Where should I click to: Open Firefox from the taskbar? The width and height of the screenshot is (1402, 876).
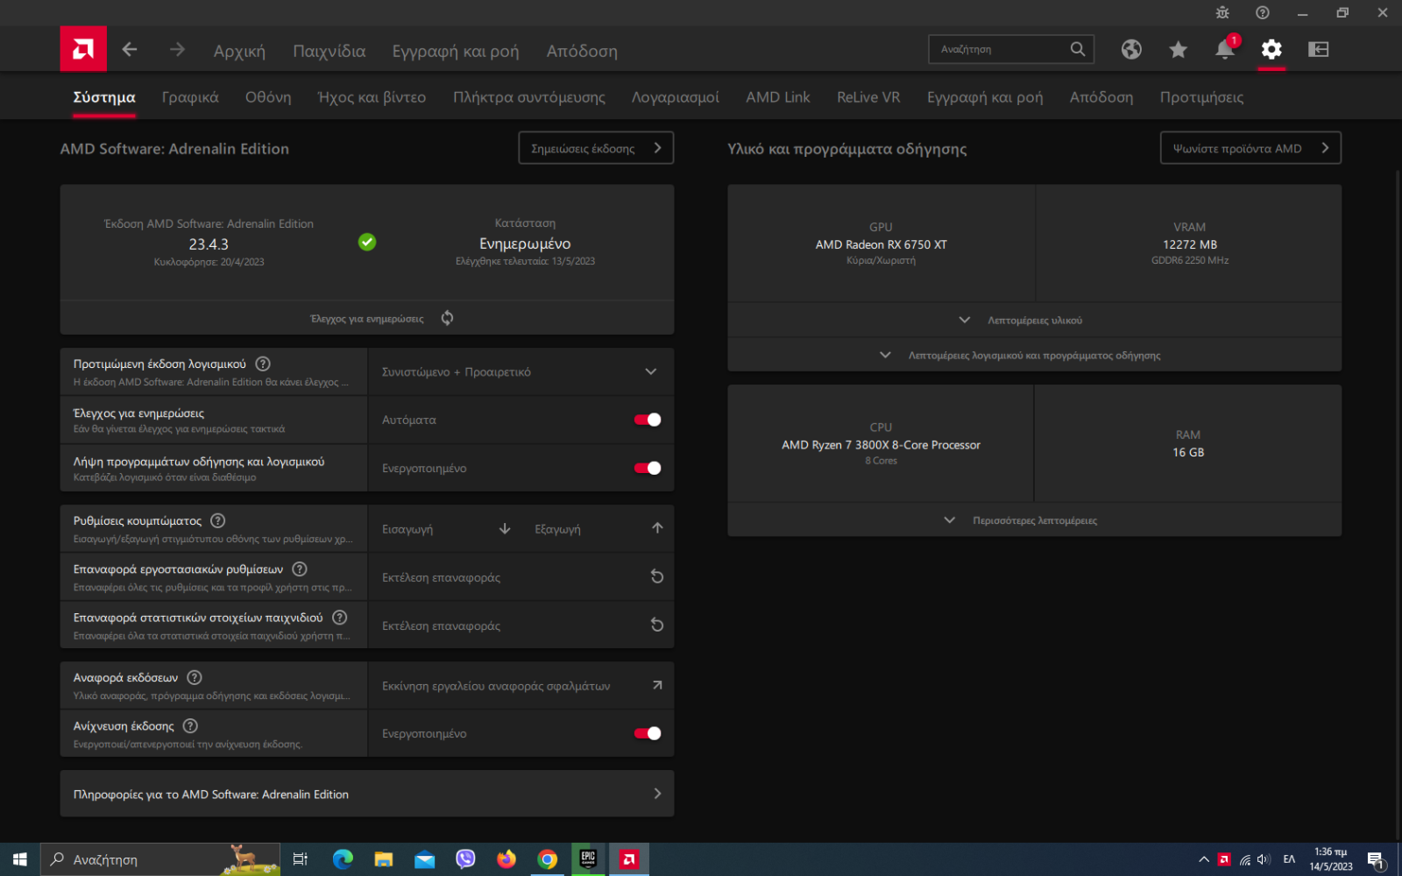pos(506,859)
